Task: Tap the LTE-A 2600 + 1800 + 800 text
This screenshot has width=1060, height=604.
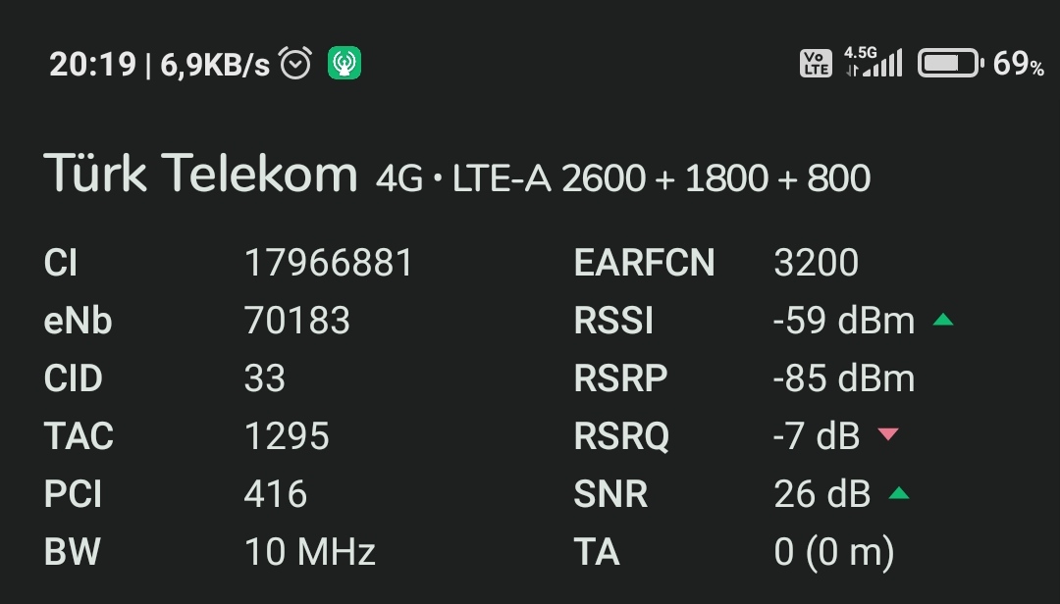Action: [662, 179]
